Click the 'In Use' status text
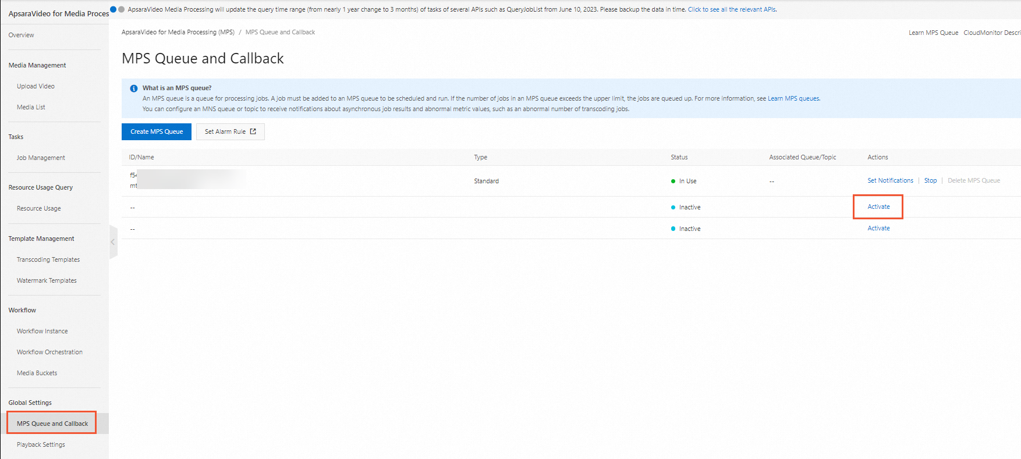The height and width of the screenshot is (459, 1021). pos(687,181)
